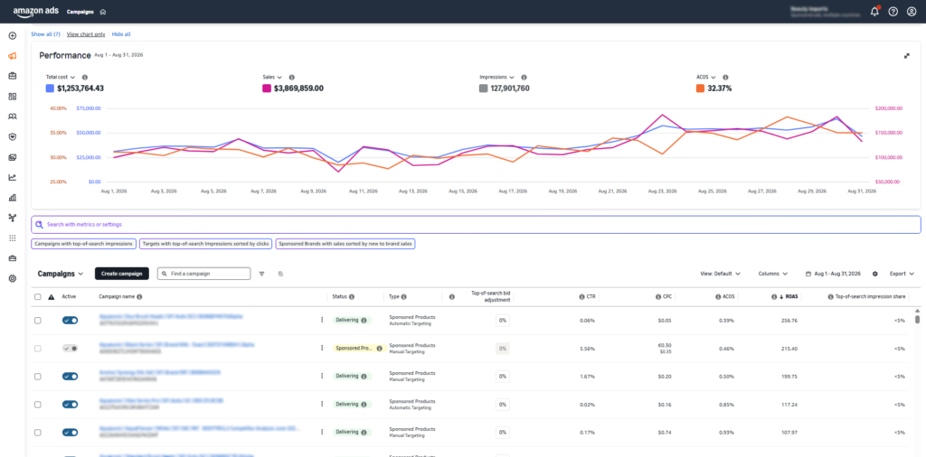Check the box for the 117.24 ROAS campaign
The image size is (926, 457).
(38, 405)
